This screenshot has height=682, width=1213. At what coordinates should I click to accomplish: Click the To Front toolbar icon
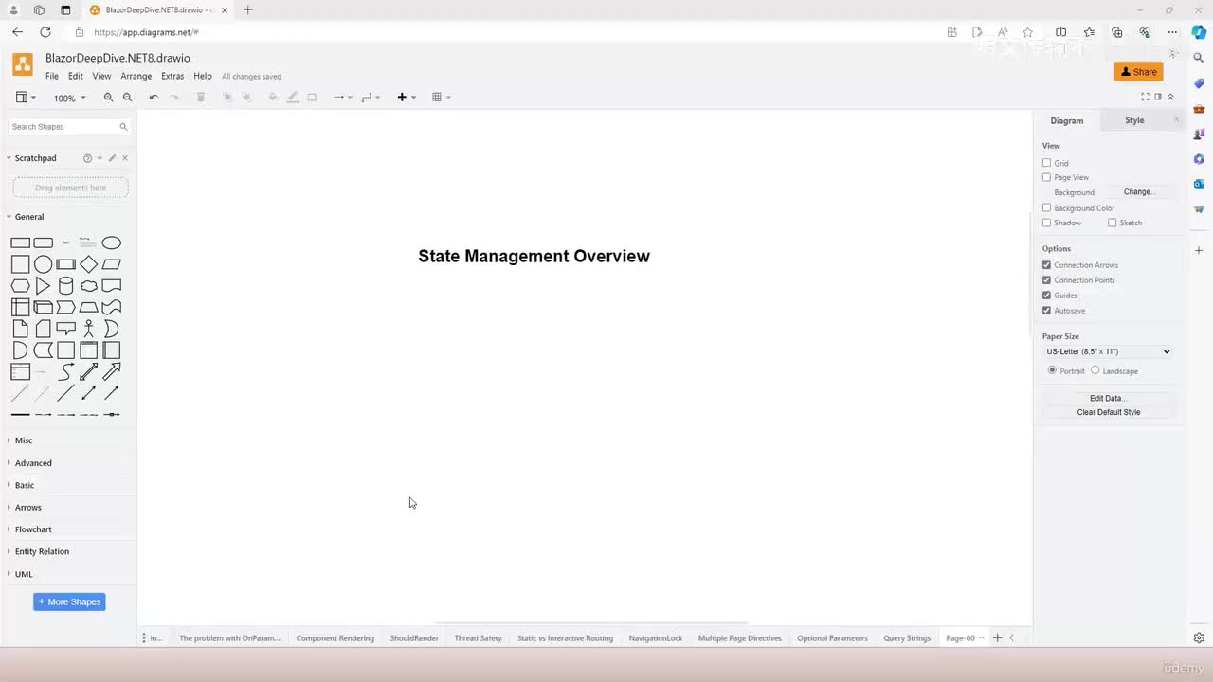227,97
